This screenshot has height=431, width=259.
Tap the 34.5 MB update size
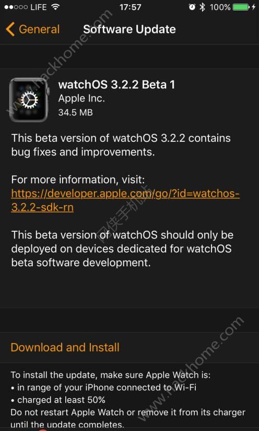(x=75, y=112)
